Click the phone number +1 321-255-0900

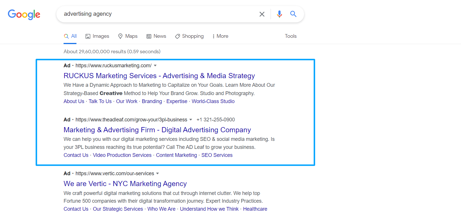tap(216, 120)
